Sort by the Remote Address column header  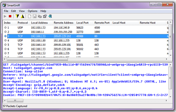pyautogui.click(x=64, y=23)
